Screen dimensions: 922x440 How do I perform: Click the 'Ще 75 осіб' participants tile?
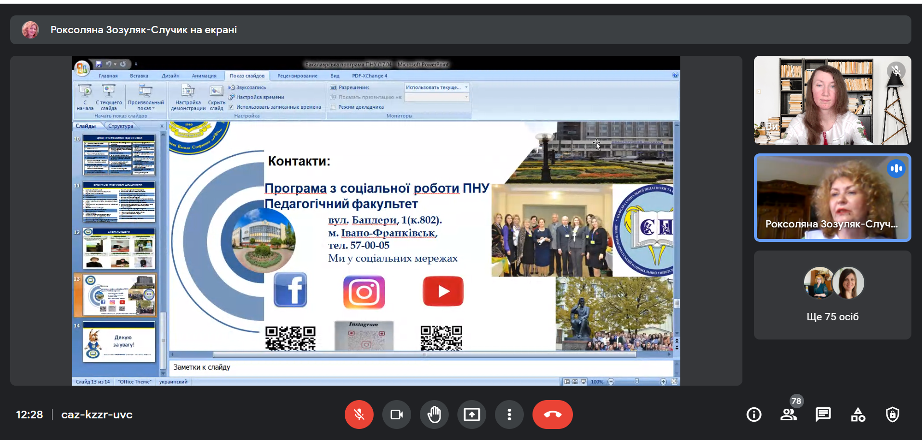[x=832, y=295]
